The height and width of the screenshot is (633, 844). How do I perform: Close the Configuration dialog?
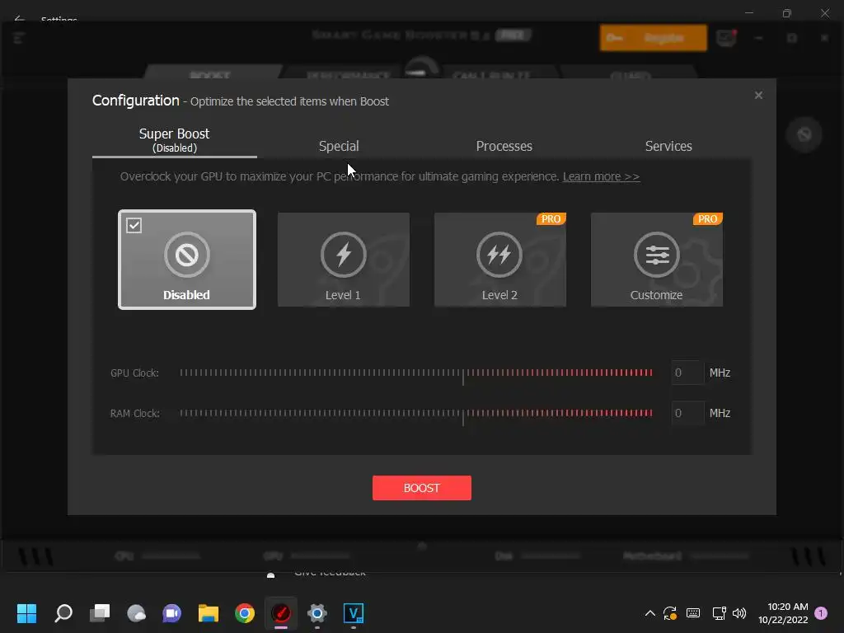click(758, 96)
